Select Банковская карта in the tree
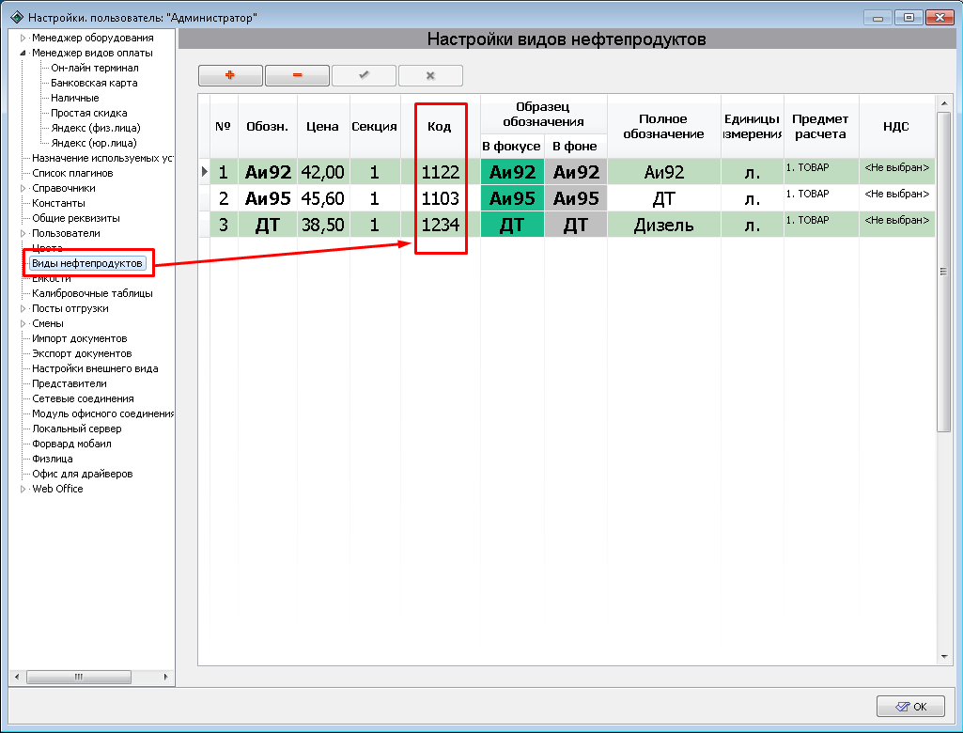963x733 pixels. 94,83
